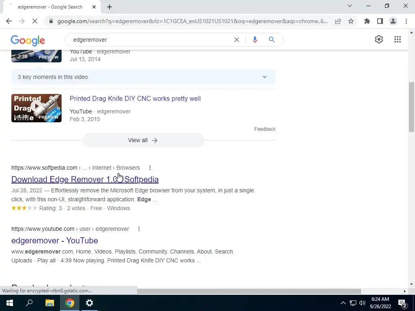Click the Feb 3, 2015 date text
The height and width of the screenshot is (311, 415).
click(85, 119)
